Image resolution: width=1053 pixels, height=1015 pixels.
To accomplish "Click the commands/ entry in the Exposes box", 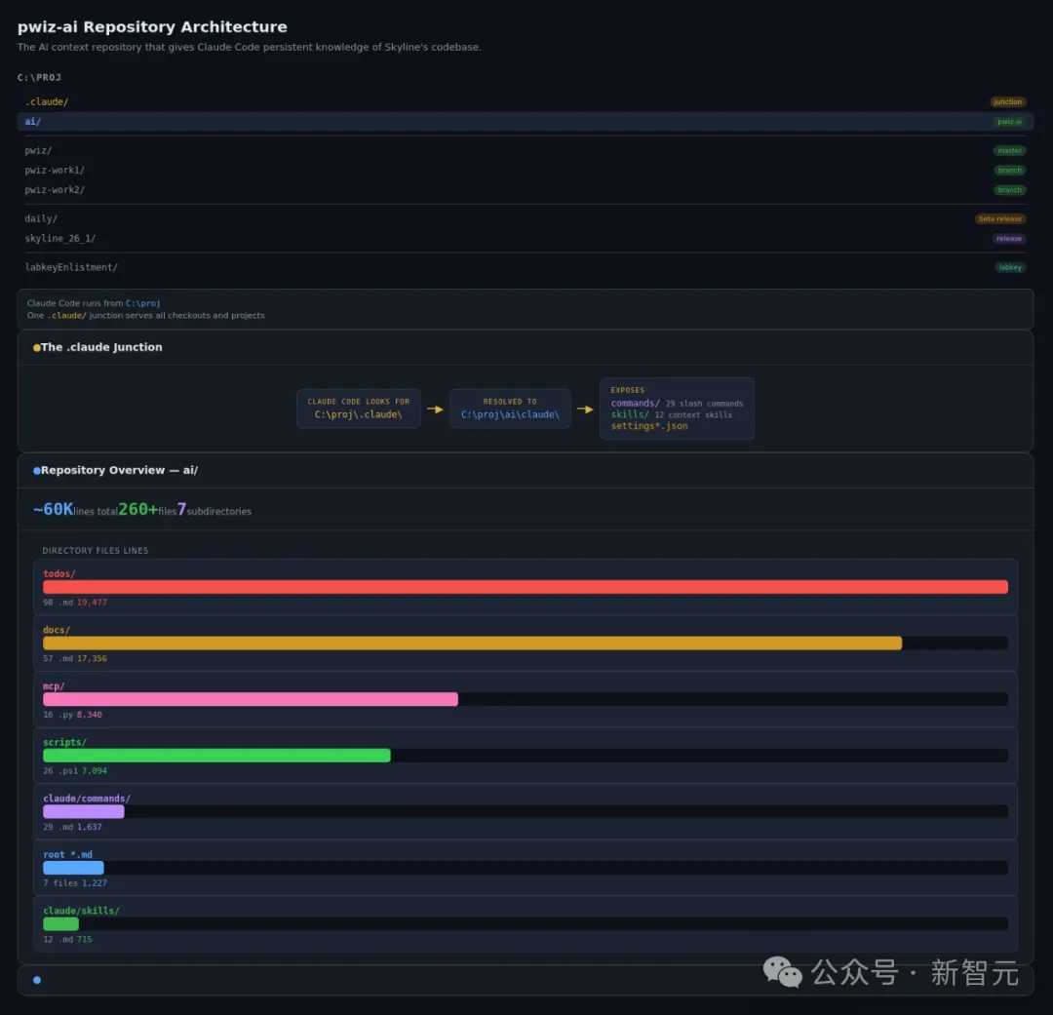I will (635, 404).
